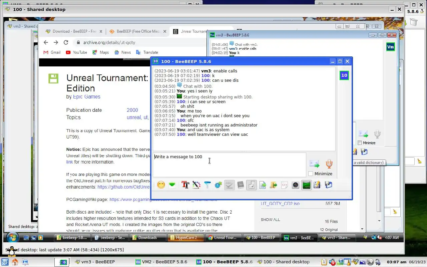The image size is (427, 267).
Task: Open 'Downloads' taskbar item
Action: pyautogui.click(x=147, y=238)
